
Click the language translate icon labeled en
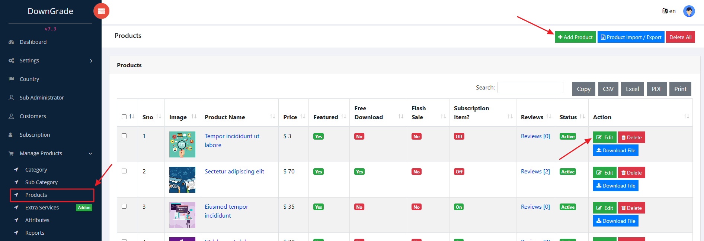pyautogui.click(x=665, y=11)
